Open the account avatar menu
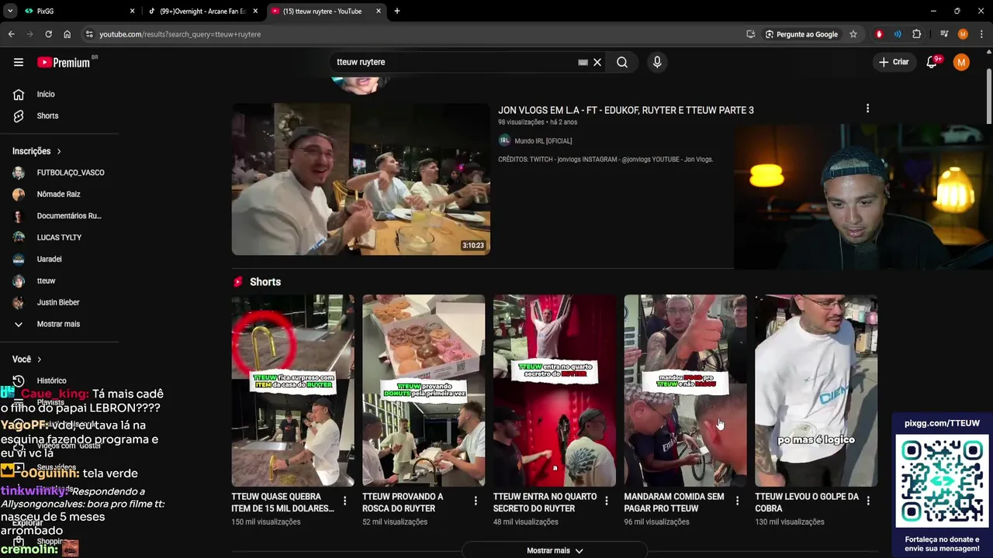993x558 pixels. [961, 62]
